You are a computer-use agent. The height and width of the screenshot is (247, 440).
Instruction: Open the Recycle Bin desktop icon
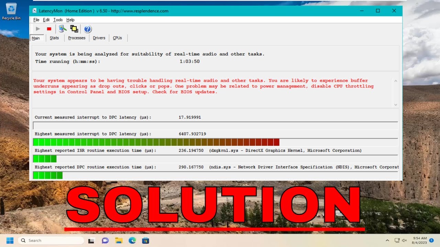11,11
